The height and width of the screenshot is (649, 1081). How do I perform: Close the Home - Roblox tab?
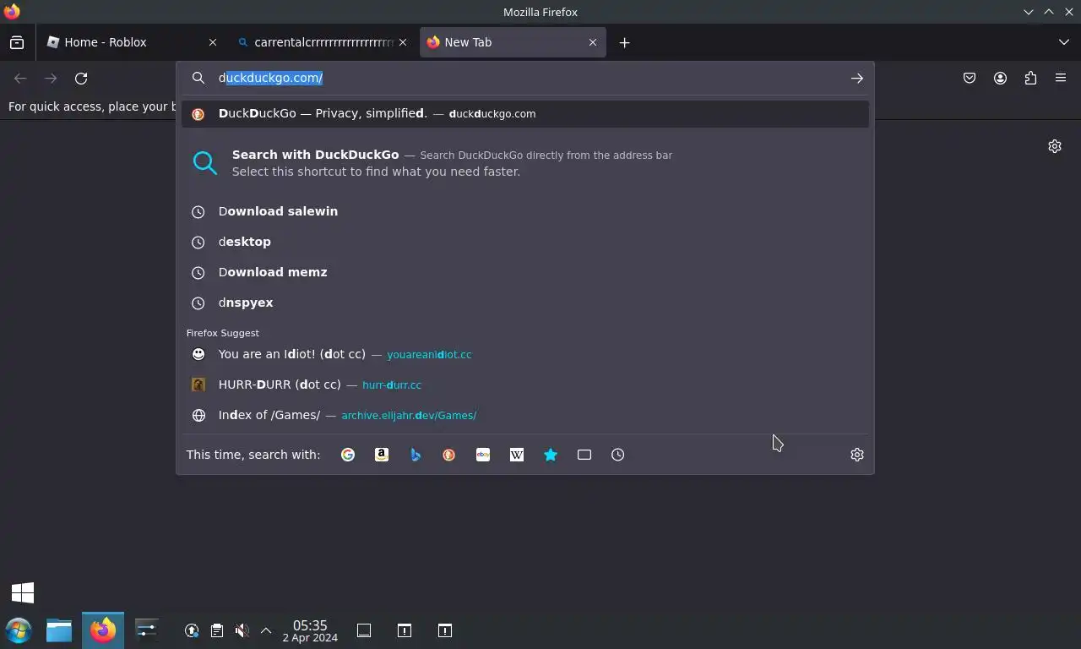click(213, 42)
